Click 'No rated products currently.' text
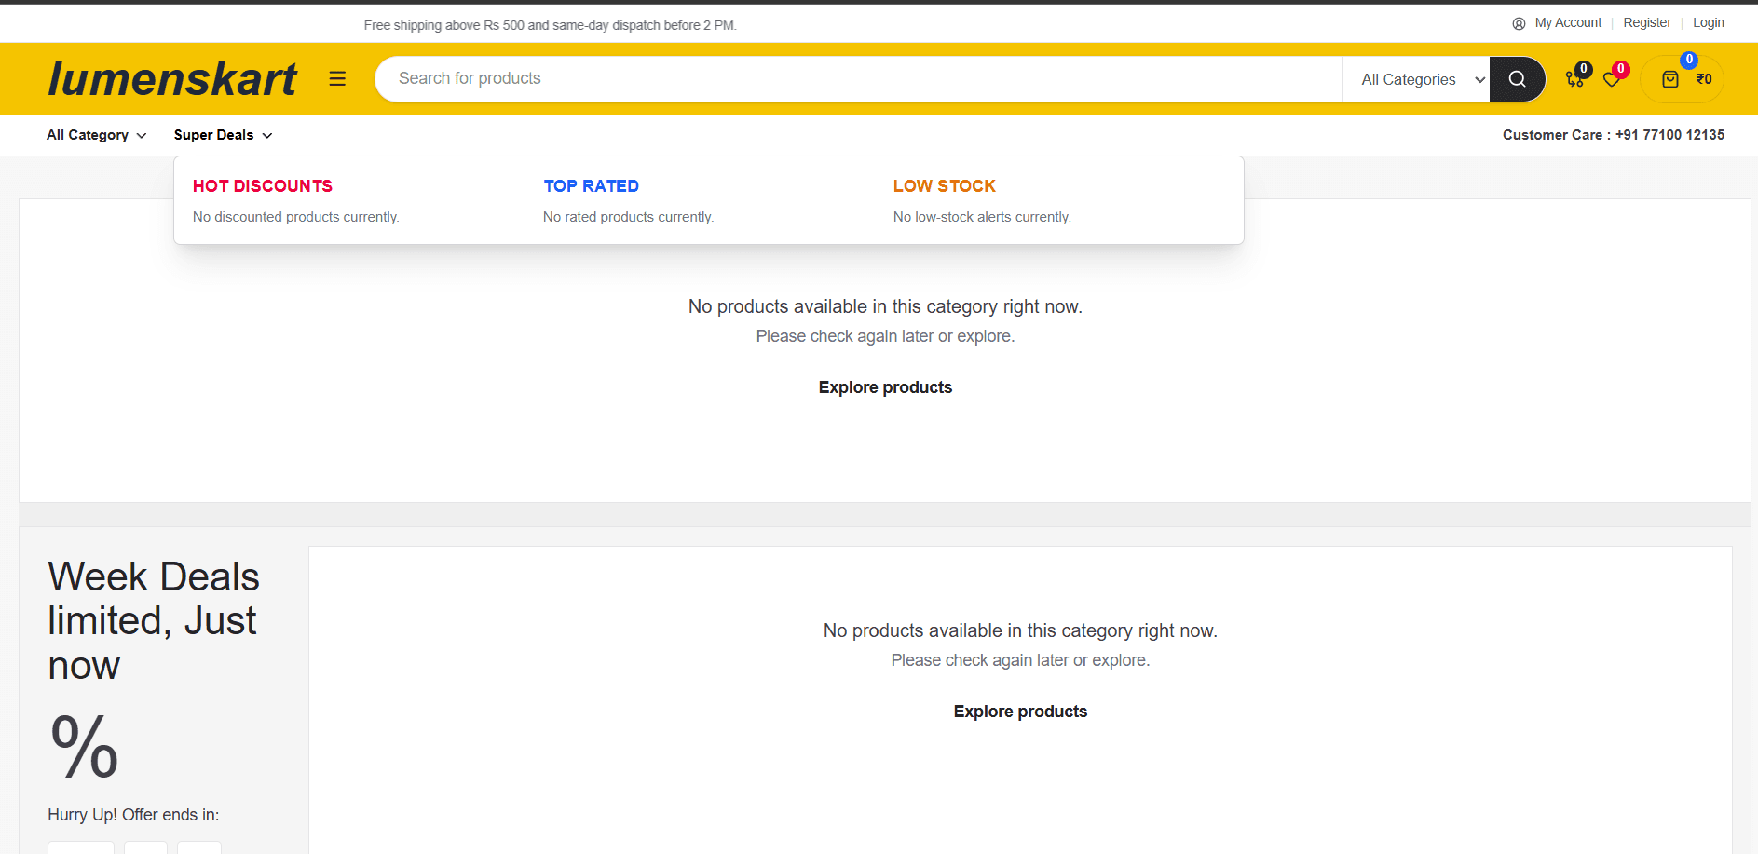1758x854 pixels. point(629,217)
